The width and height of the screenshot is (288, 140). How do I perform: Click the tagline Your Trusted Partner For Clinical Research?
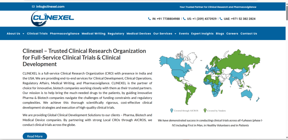tap(218, 7)
